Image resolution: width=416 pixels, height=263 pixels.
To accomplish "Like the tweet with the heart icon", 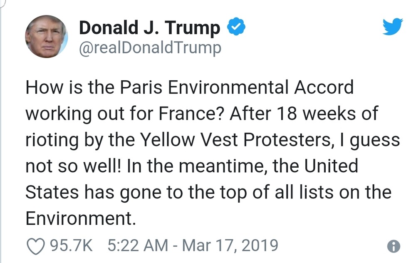I will 36,246.
